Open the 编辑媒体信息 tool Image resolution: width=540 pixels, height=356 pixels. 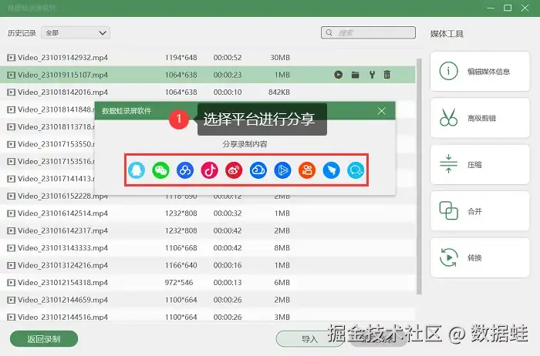(480, 72)
